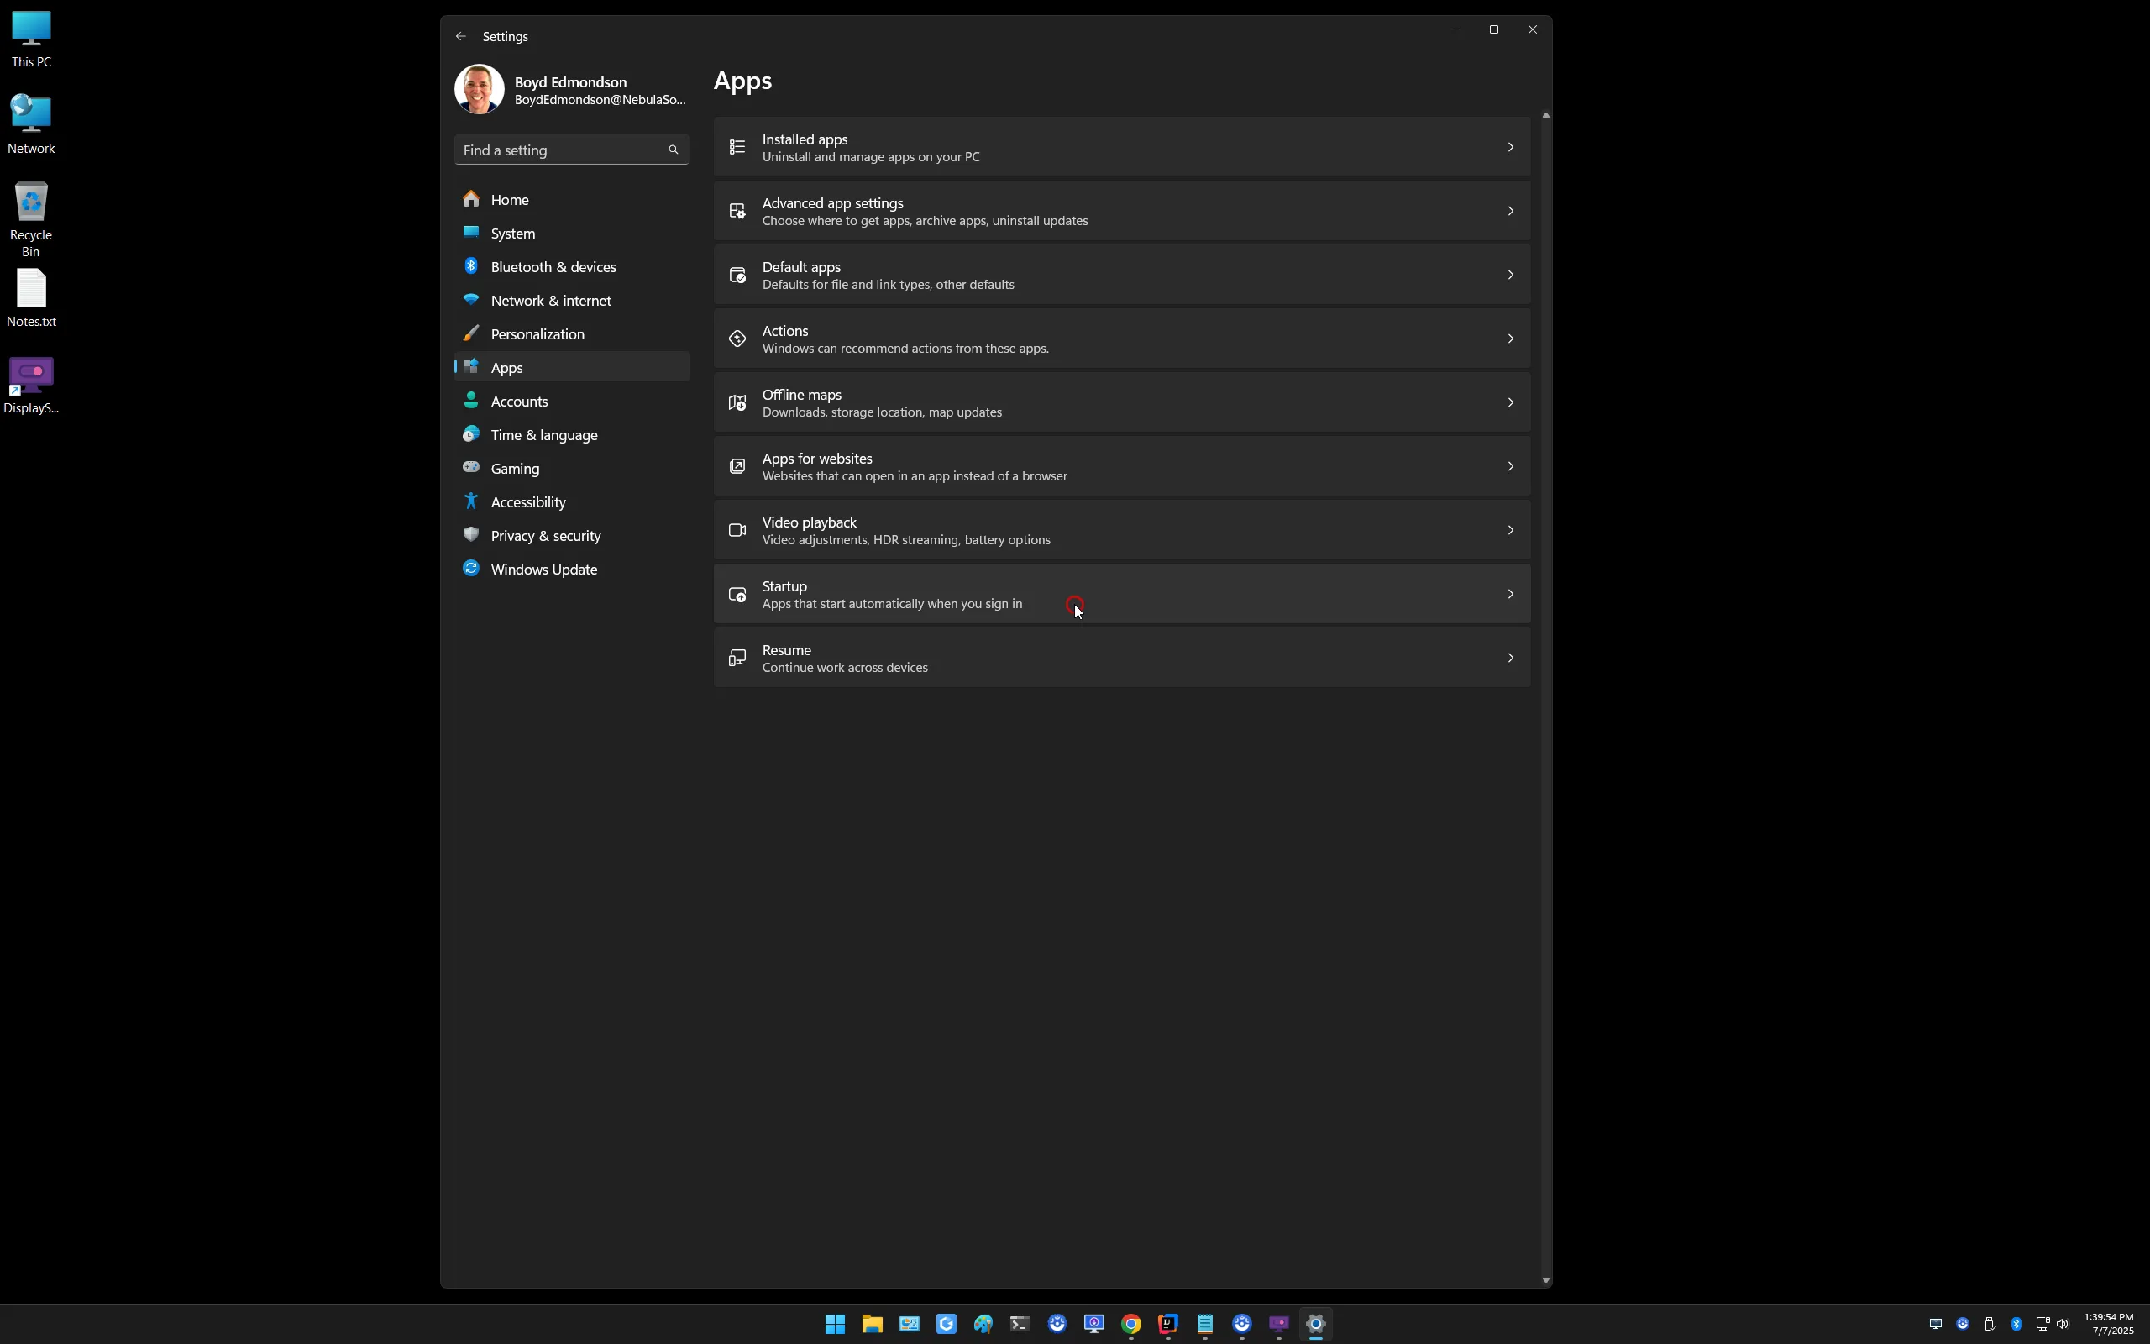Click the Startup icon

pyautogui.click(x=737, y=595)
